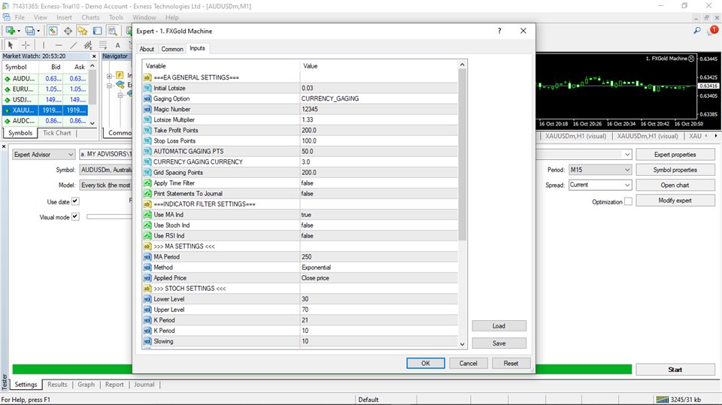The height and width of the screenshot is (405, 722).
Task: Switch to the About tab
Action: (x=147, y=49)
